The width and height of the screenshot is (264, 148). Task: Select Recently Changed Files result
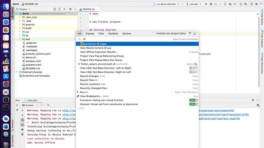137,88
